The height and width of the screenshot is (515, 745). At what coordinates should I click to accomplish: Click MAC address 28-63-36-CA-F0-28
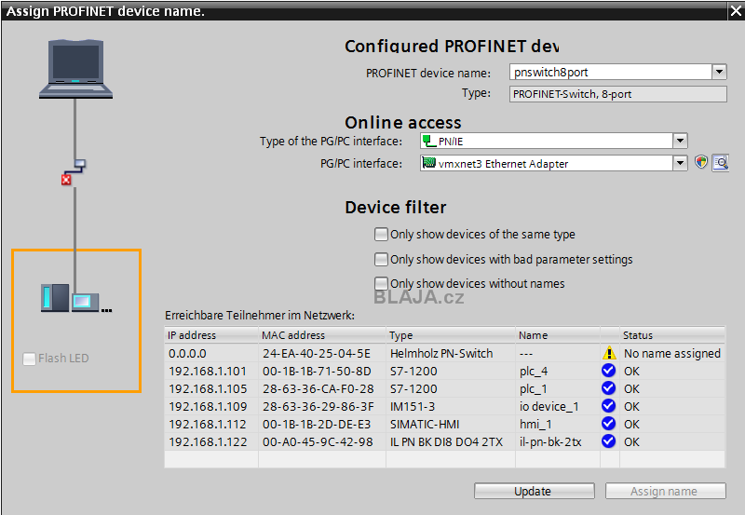pyautogui.click(x=318, y=388)
